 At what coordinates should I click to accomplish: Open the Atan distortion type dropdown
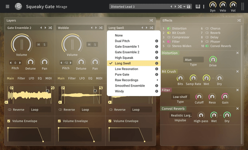pyautogui.click(x=193, y=60)
